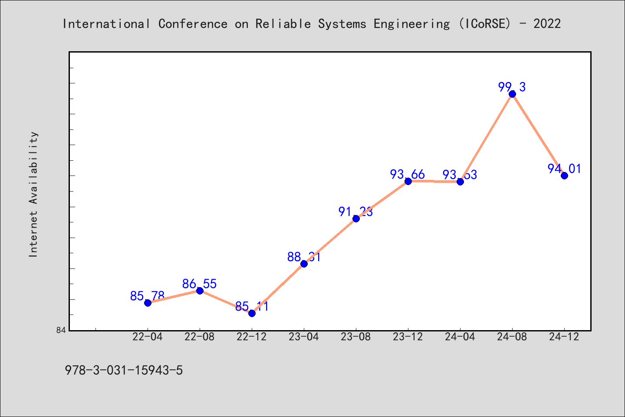625x417 pixels.
Task: Select the 91.23 data point at 23-08
Action: tap(356, 218)
